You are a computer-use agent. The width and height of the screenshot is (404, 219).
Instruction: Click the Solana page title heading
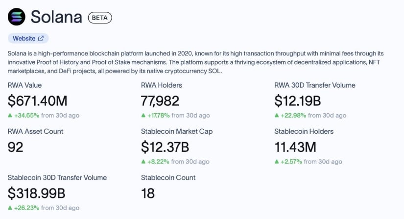pyautogui.click(x=56, y=17)
